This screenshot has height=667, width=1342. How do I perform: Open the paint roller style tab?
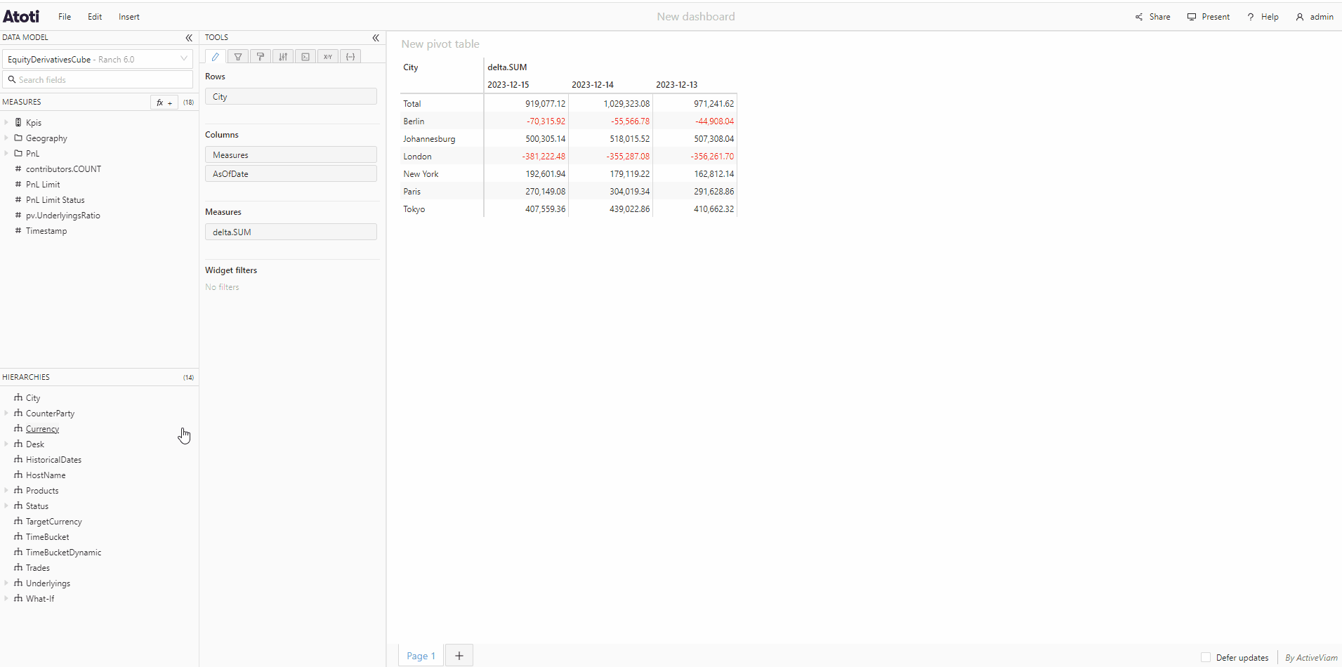261,57
